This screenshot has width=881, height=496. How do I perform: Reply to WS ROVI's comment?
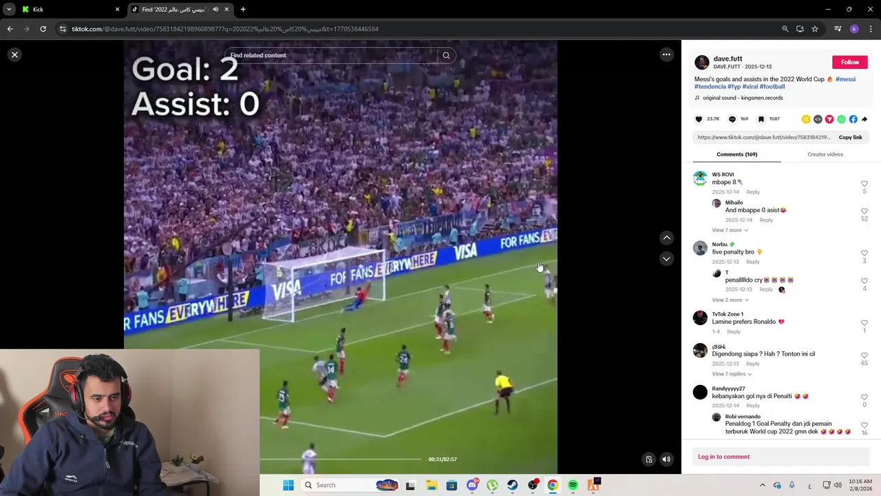753,192
